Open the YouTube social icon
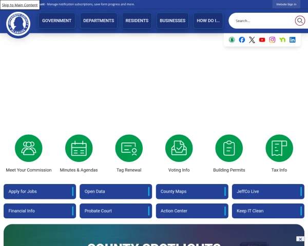The image size is (308, 246). point(262,40)
